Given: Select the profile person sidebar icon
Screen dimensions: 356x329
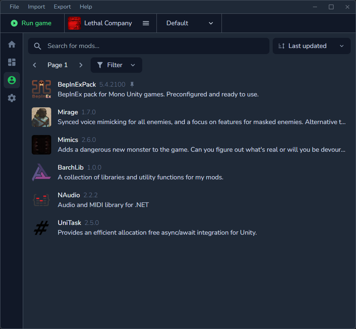Looking at the screenshot, I should (12, 80).
